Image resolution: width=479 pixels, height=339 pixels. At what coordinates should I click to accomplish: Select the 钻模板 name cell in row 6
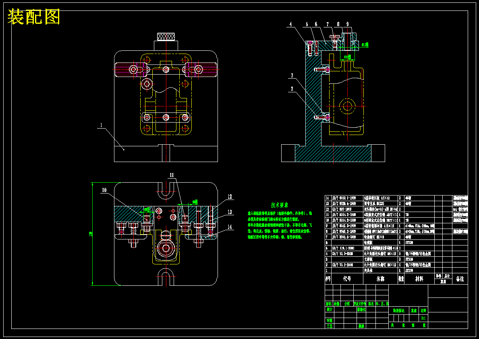pyautogui.click(x=368, y=243)
